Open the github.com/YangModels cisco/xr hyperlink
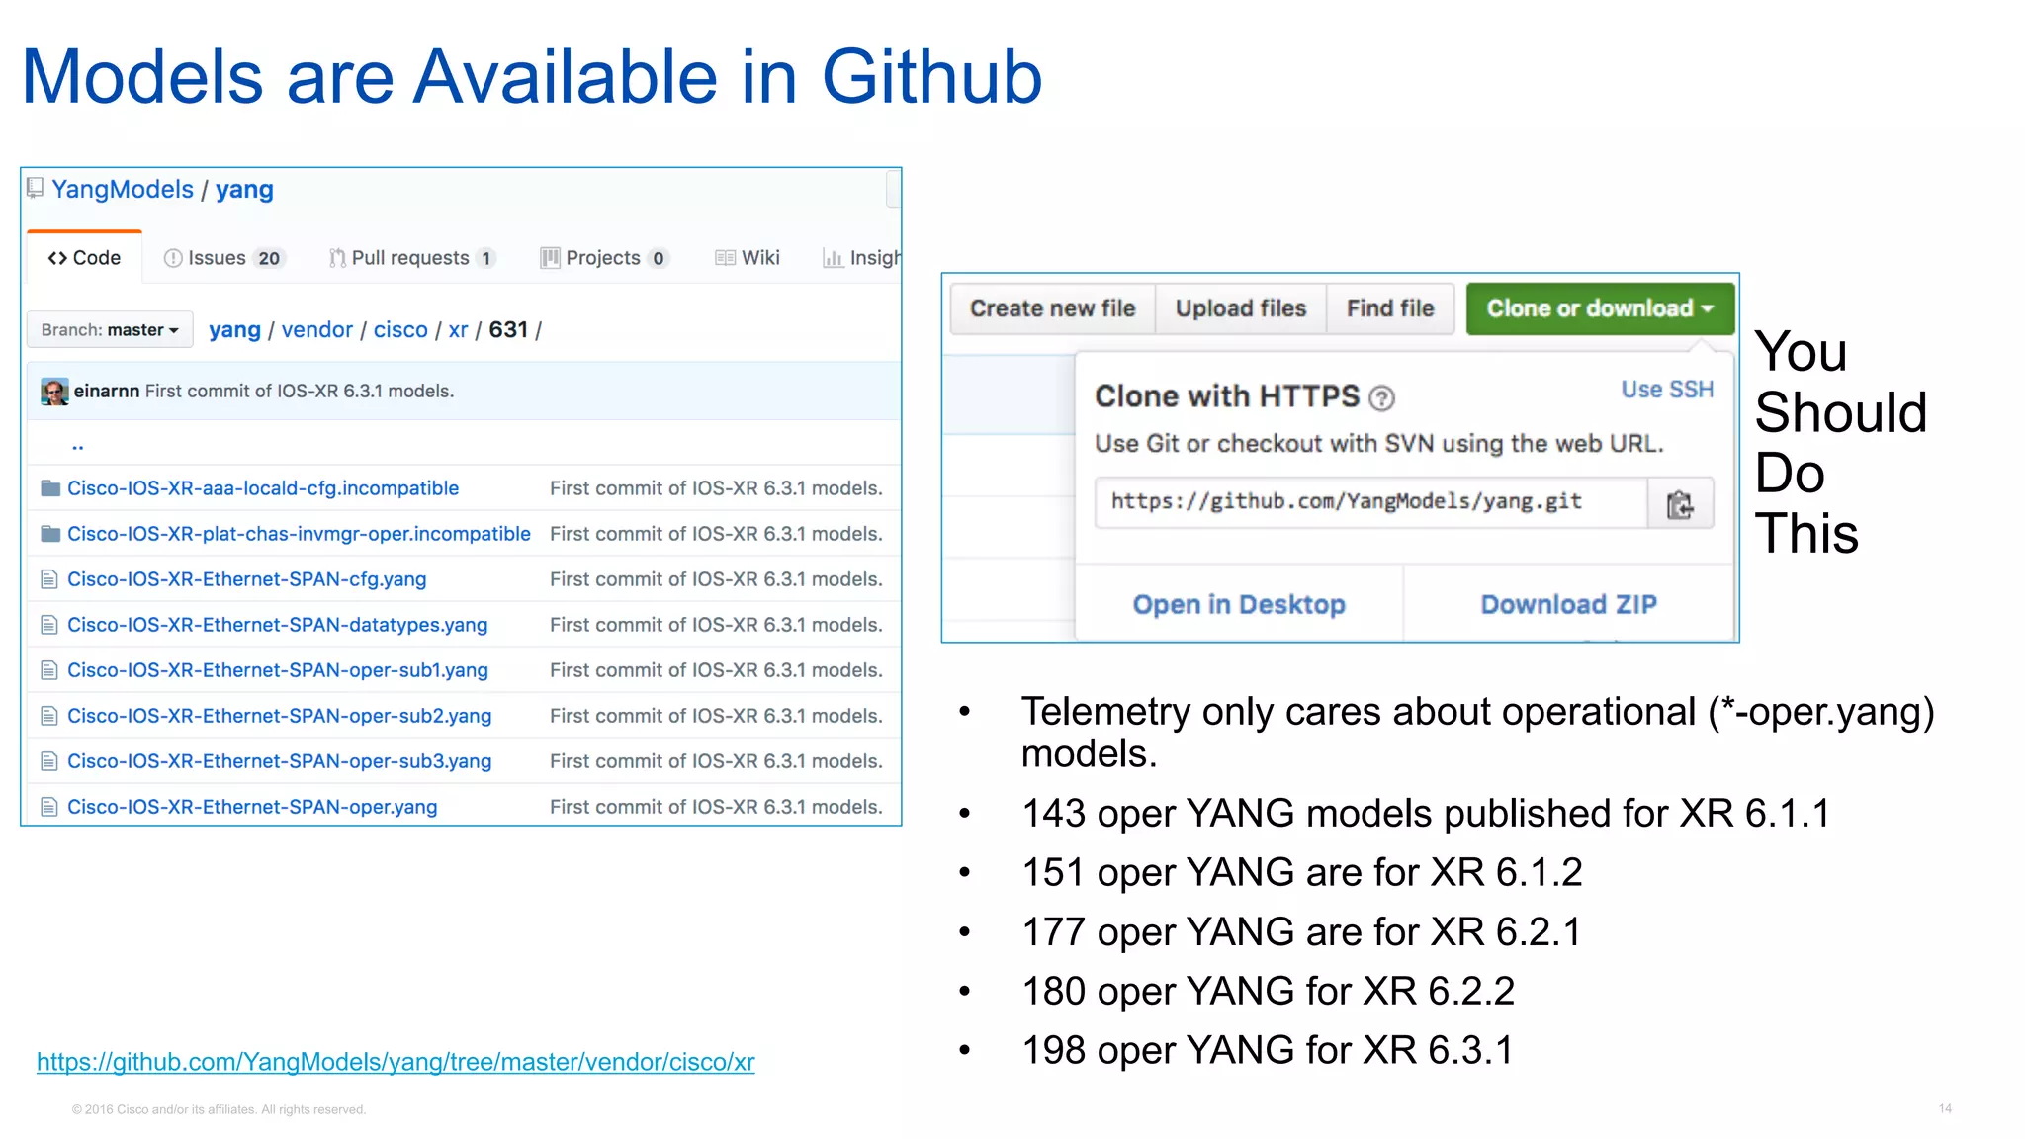2025x1139 pixels. point(396,1062)
